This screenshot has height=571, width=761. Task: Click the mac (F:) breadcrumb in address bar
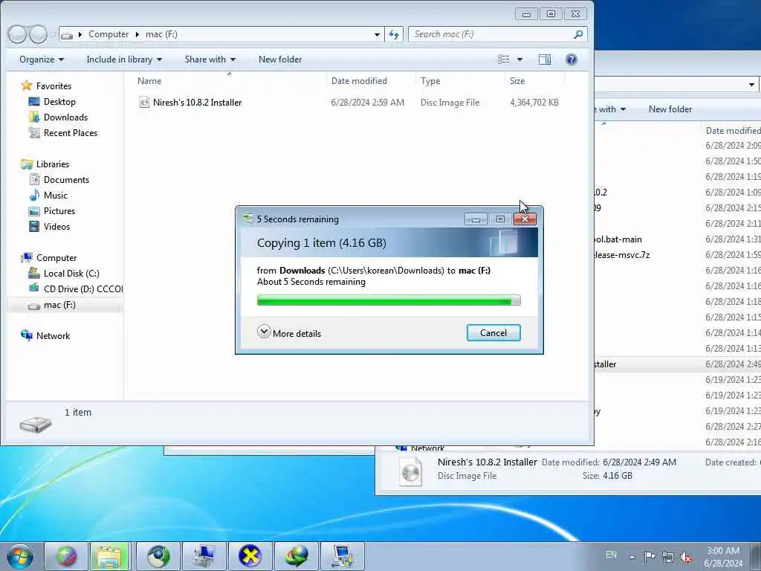(161, 34)
